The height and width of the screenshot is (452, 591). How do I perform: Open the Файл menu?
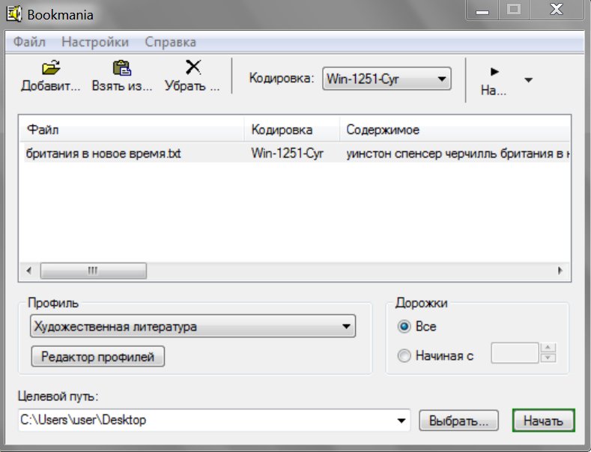click(x=29, y=41)
